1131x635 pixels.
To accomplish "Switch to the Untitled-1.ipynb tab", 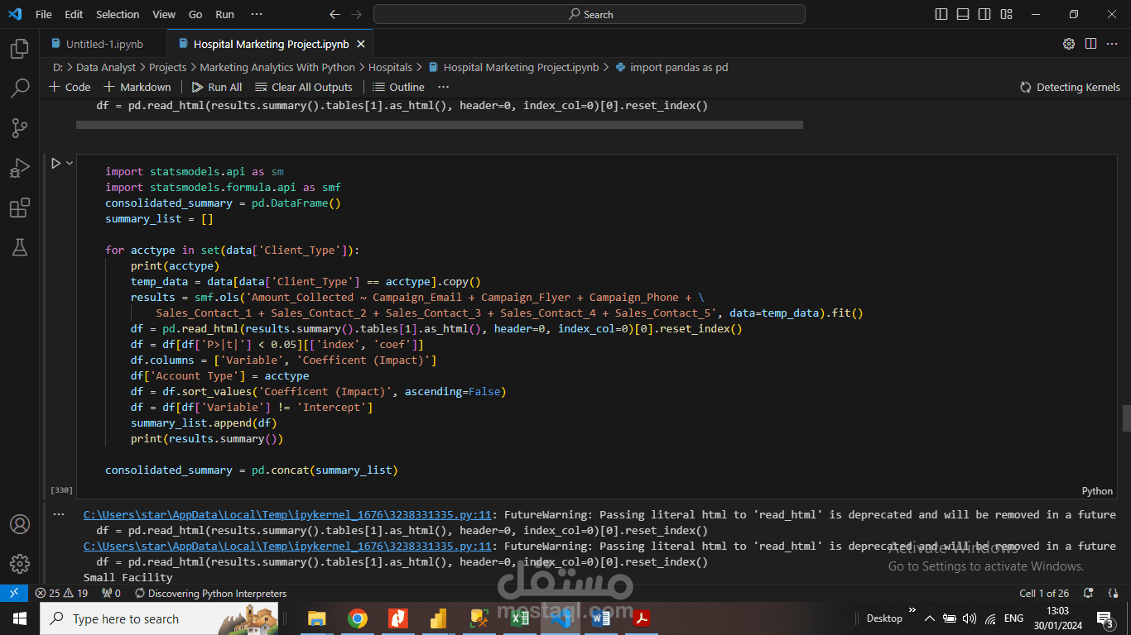I will tap(104, 44).
